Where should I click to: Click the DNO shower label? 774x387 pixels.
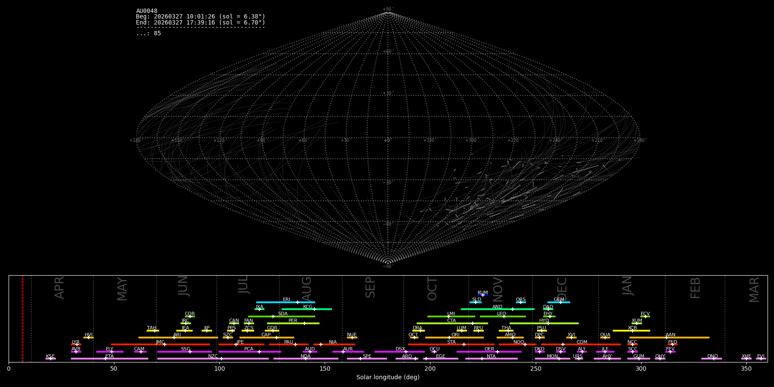pos(713,356)
